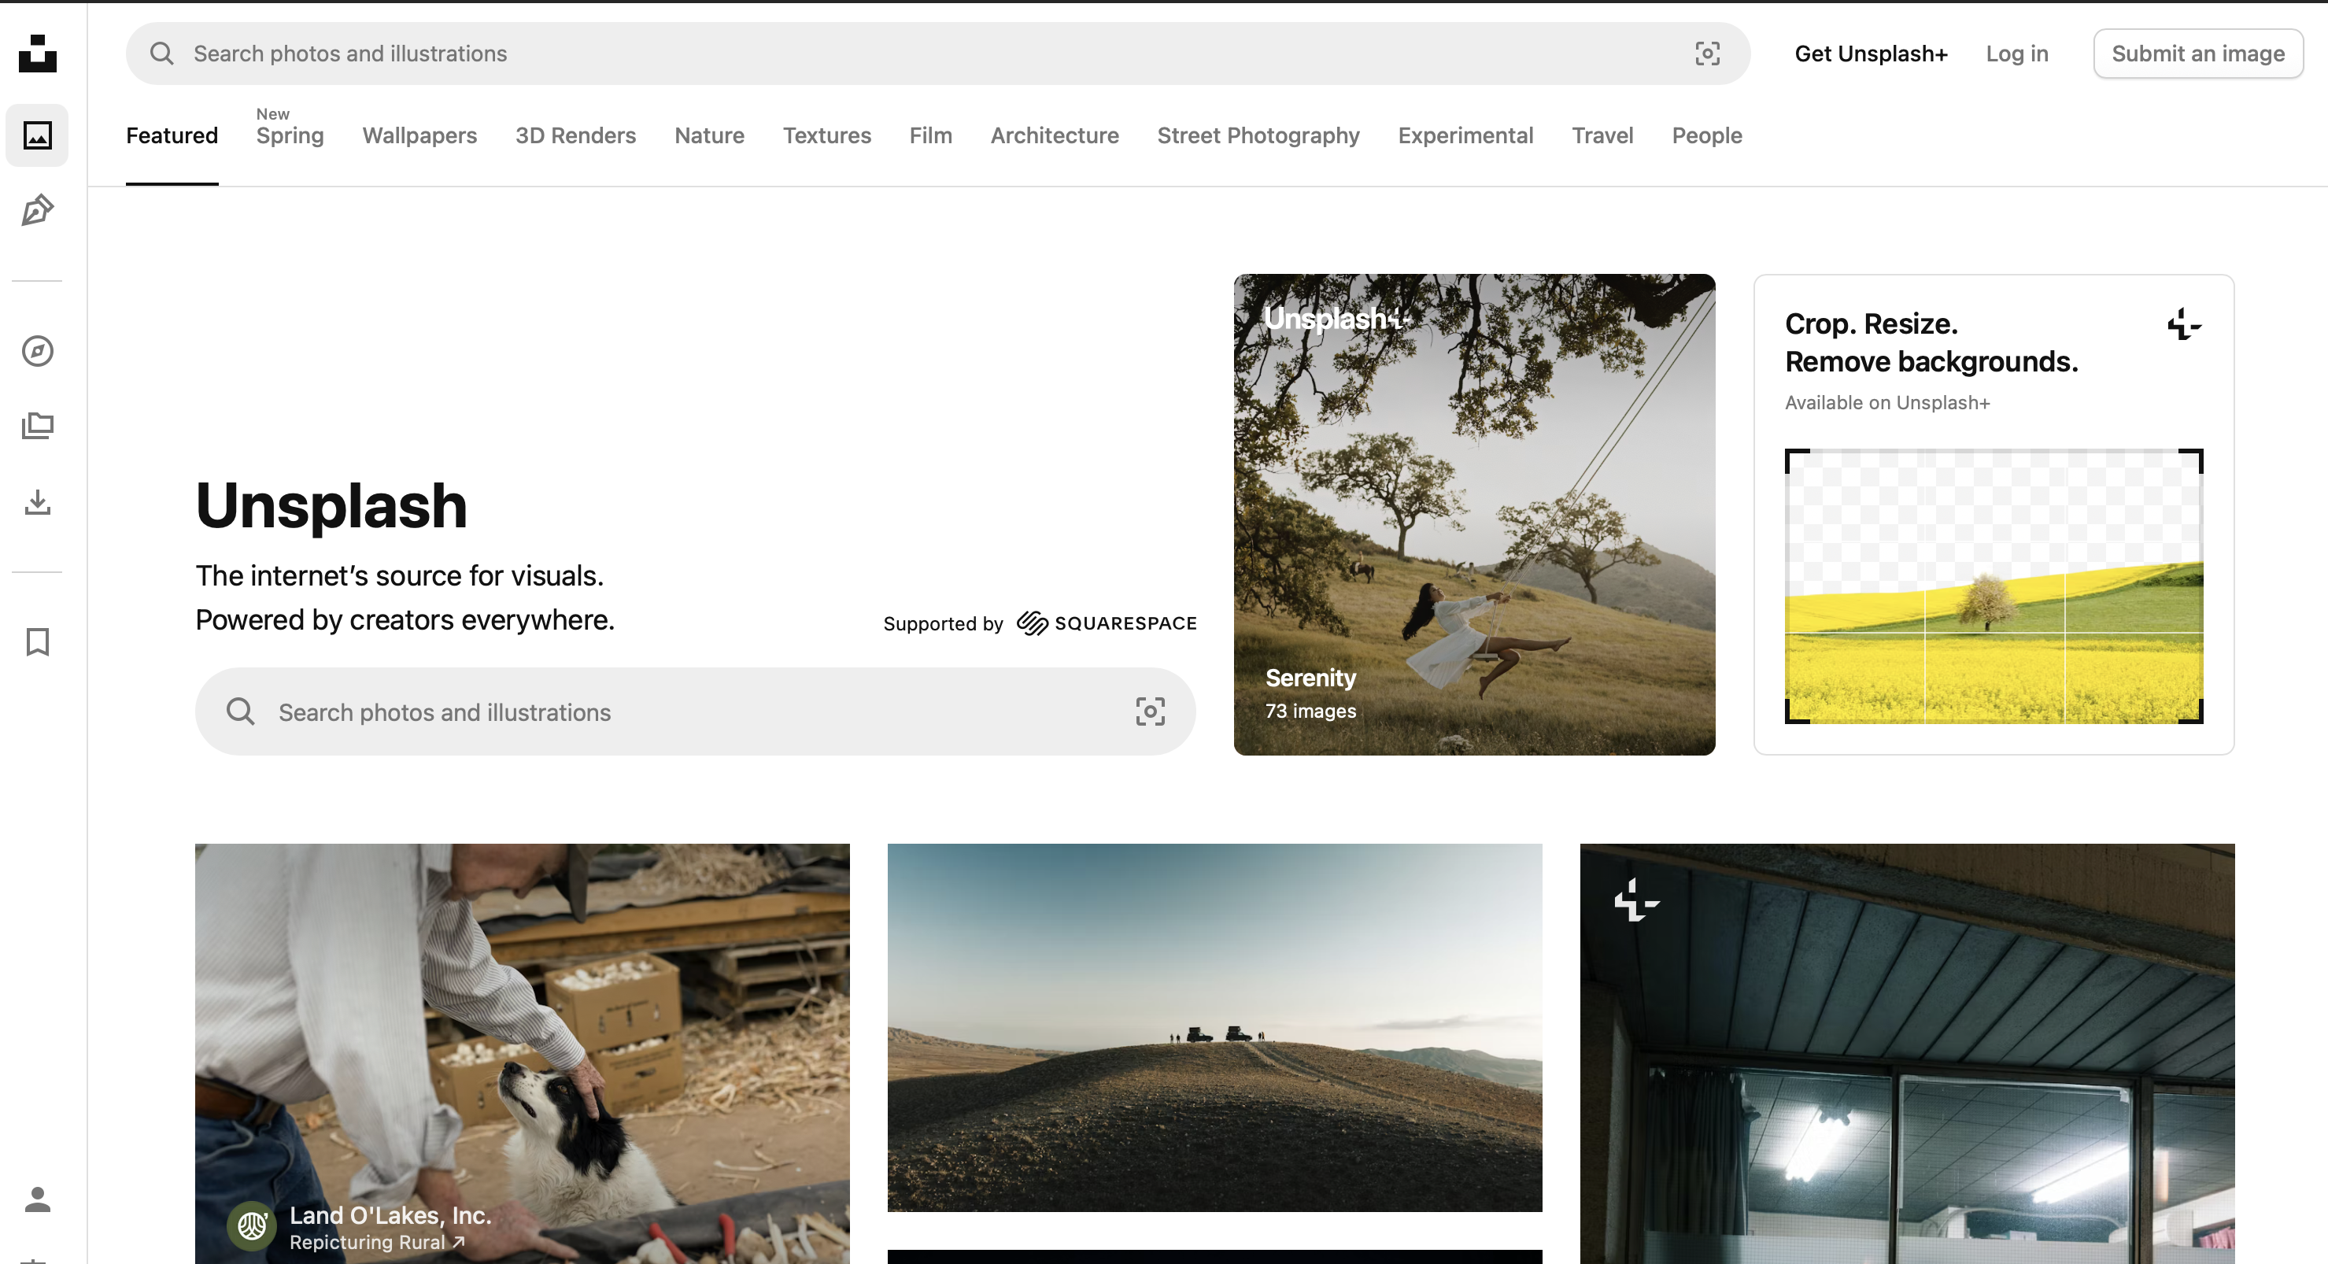This screenshot has width=2328, height=1264.
Task: Click the visual search icon in the hero search box
Action: tap(1150, 712)
